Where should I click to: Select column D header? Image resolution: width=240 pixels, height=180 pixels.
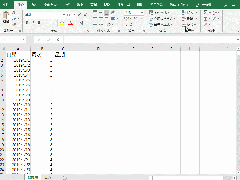pyautogui.click(x=98, y=49)
